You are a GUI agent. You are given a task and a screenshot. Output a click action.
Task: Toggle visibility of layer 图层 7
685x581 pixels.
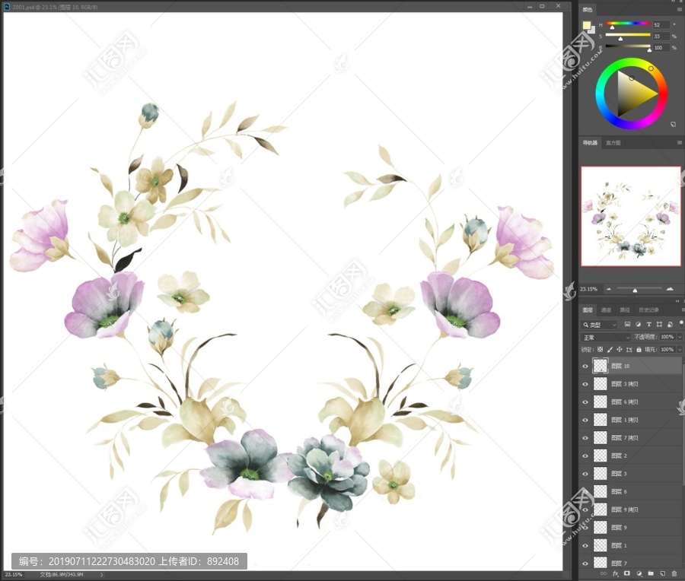(585, 563)
